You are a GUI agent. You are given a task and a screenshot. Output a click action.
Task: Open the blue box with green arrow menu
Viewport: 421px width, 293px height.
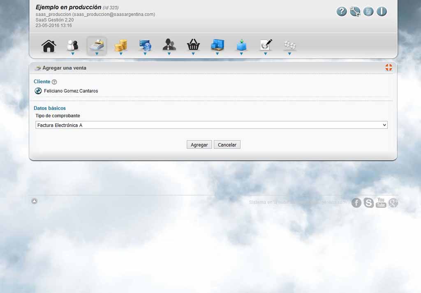241,46
